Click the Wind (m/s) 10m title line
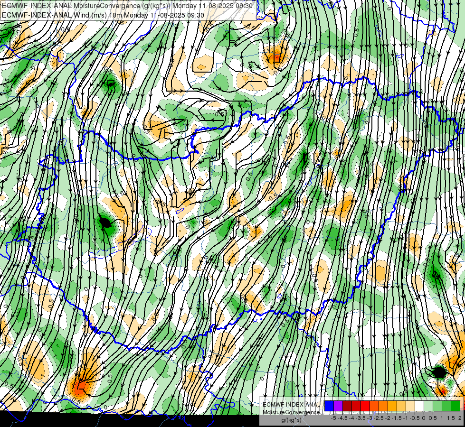This screenshot has height=427, width=465. (x=103, y=15)
